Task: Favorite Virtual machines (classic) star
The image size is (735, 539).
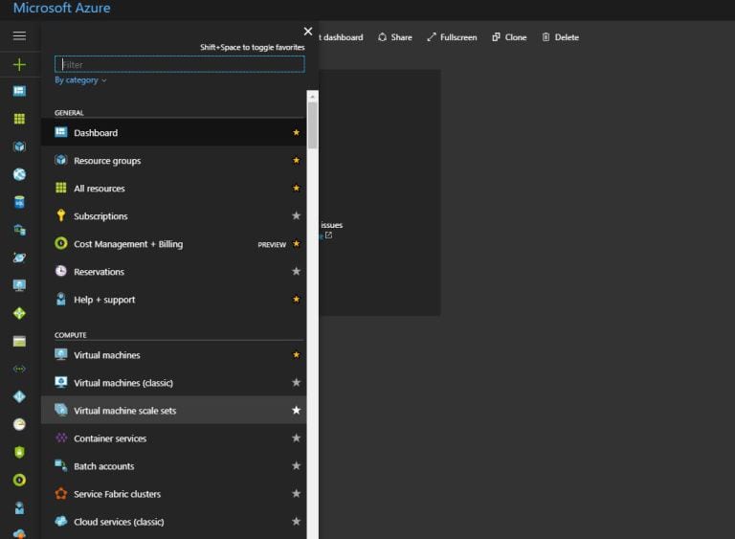Action: [x=297, y=383]
